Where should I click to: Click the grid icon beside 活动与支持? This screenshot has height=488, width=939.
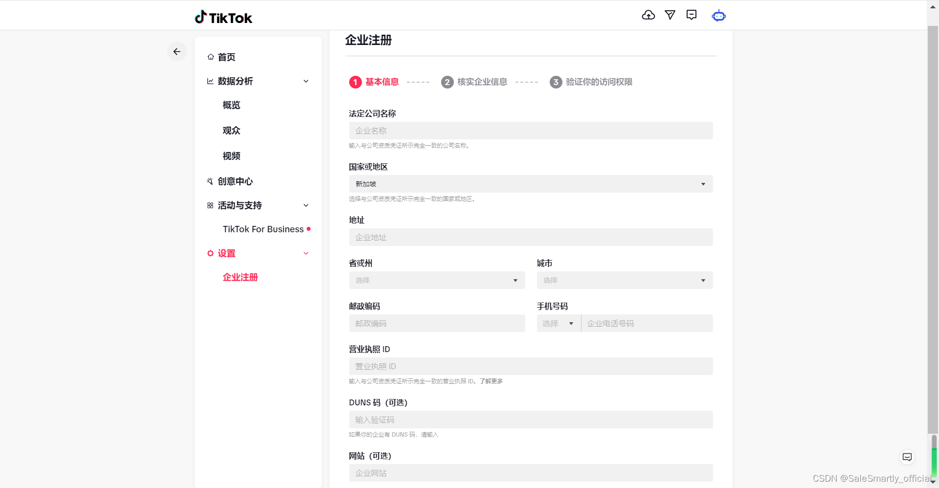(210, 205)
